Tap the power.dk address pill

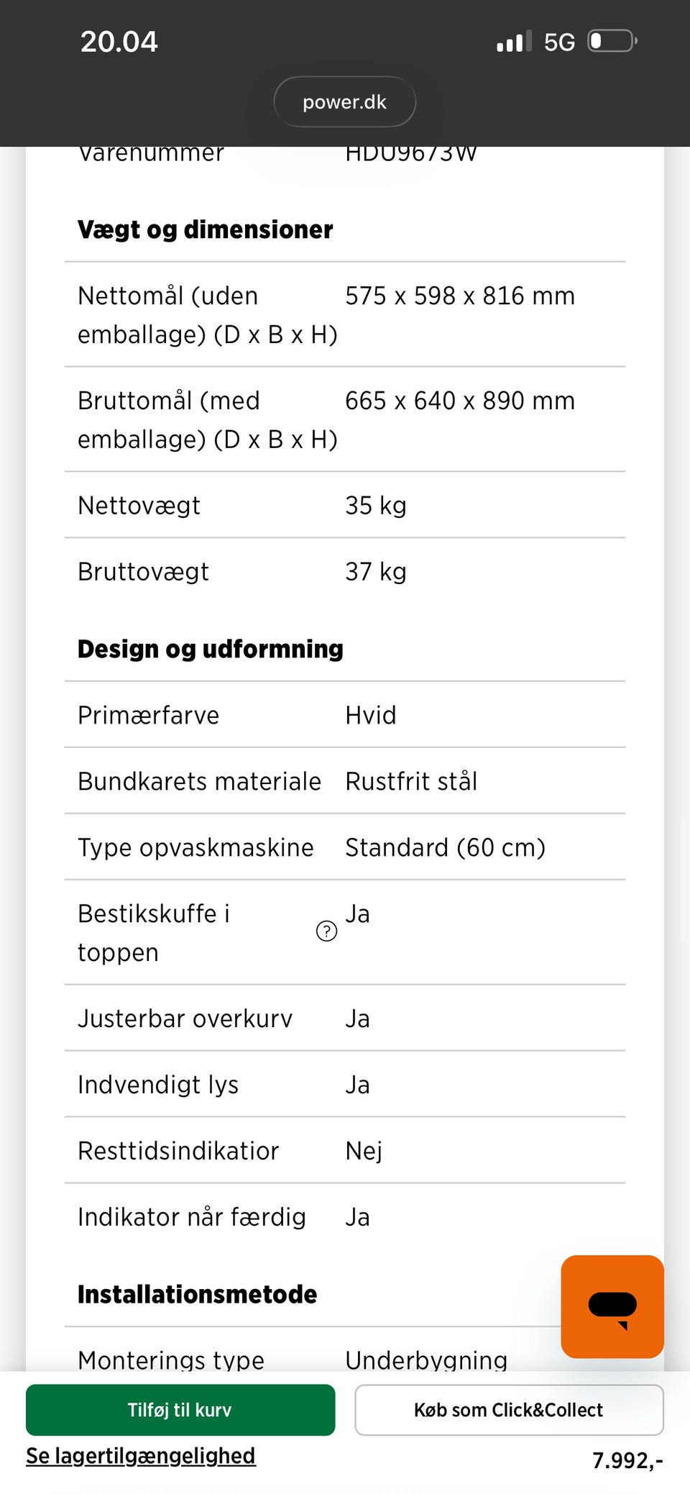345,102
